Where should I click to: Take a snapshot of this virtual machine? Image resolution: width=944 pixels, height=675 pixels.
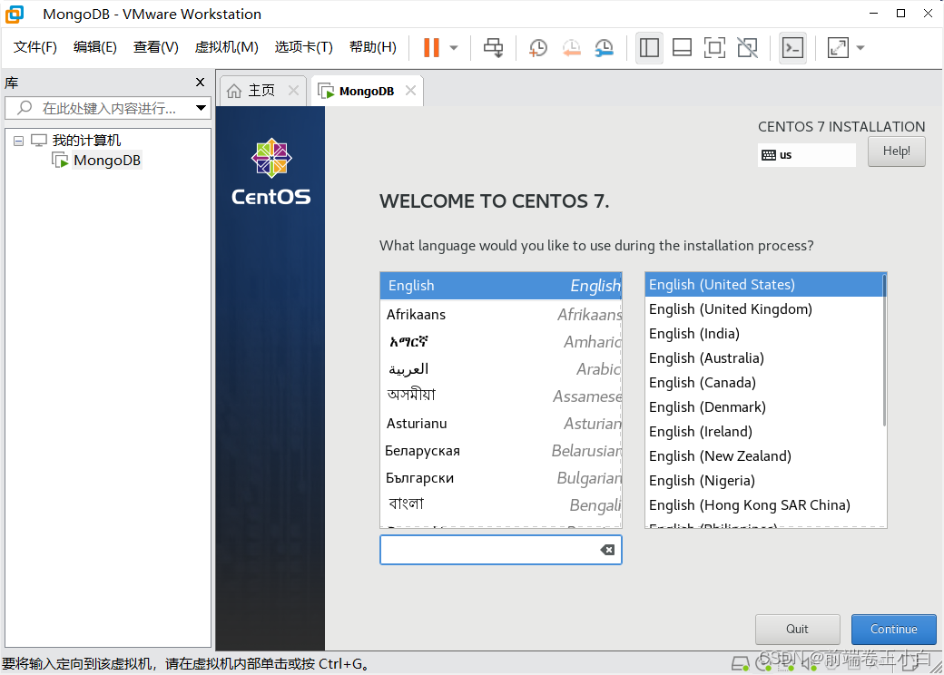(x=537, y=47)
